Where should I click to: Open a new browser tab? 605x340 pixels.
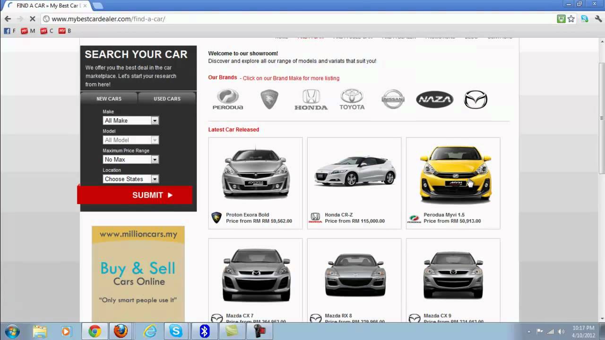[x=97, y=6]
